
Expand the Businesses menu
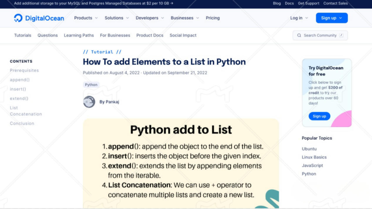pos(185,18)
